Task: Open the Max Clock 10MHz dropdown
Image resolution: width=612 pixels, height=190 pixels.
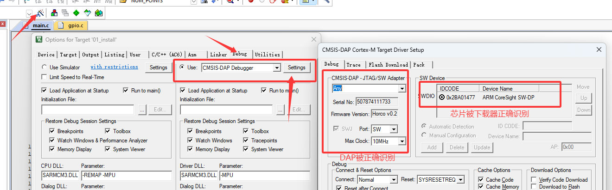Action: [402, 141]
